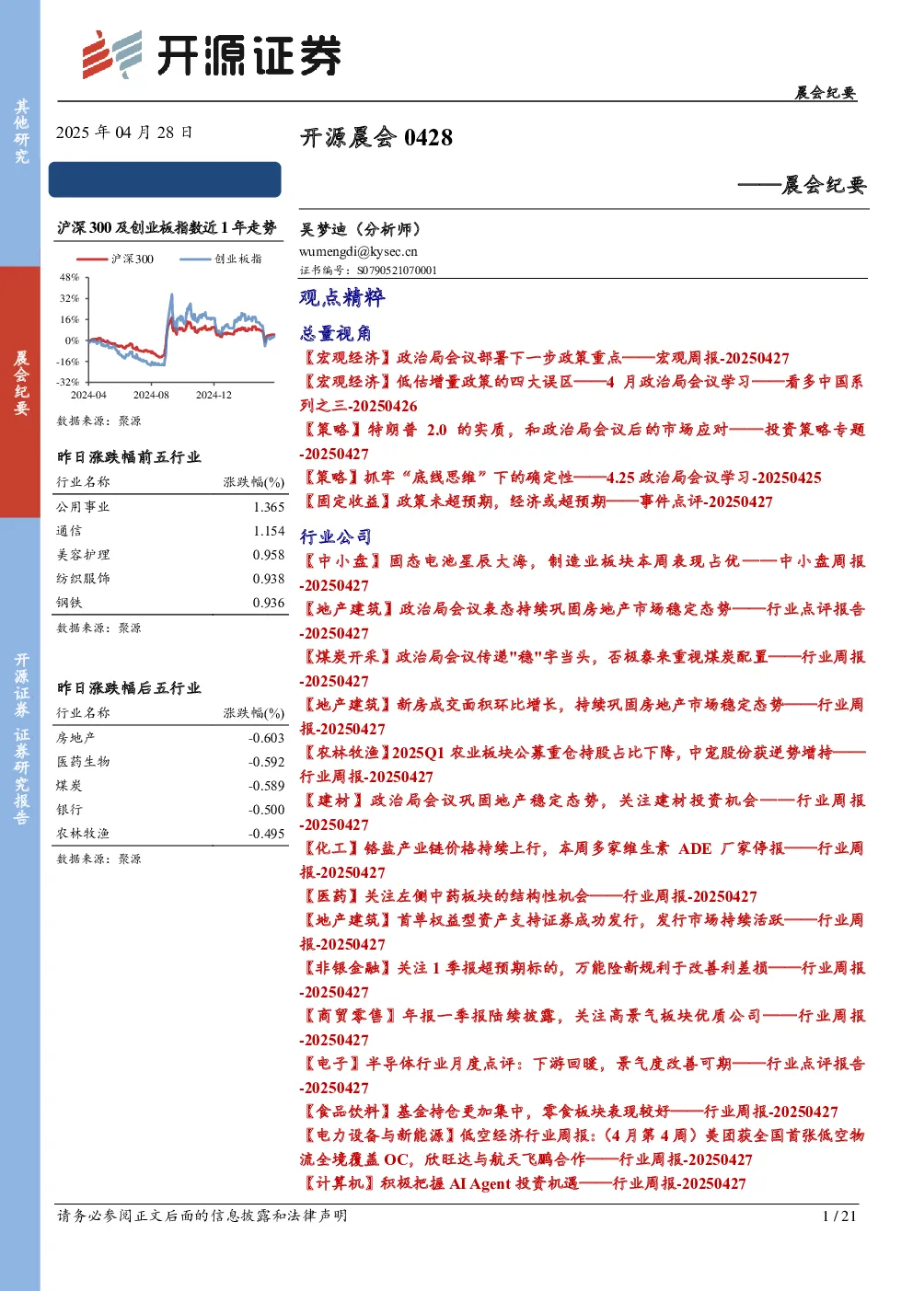Viewport: 913px width, 1291px height.
Task: Select the 美容护理 row
Action: 170,555
